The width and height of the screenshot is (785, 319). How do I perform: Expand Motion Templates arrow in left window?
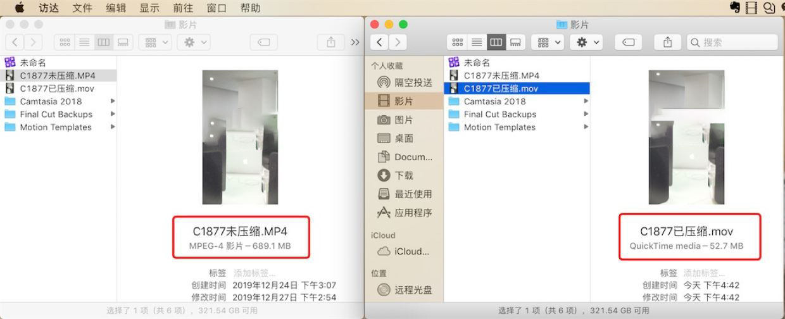click(113, 127)
